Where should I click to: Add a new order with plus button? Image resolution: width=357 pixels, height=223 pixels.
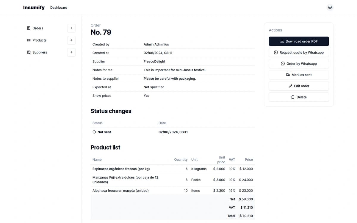pos(71,28)
